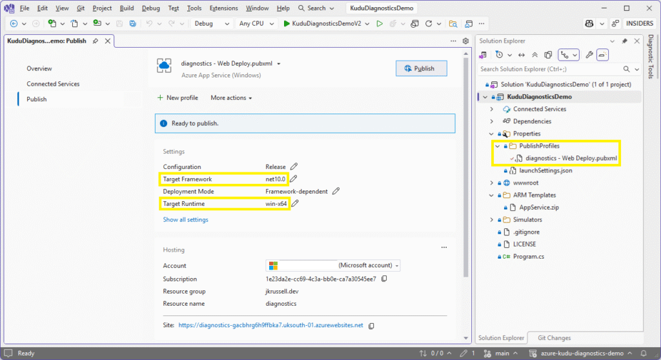
Task: Open Properties wrench icon in Solution Explorer
Action: (x=589, y=55)
